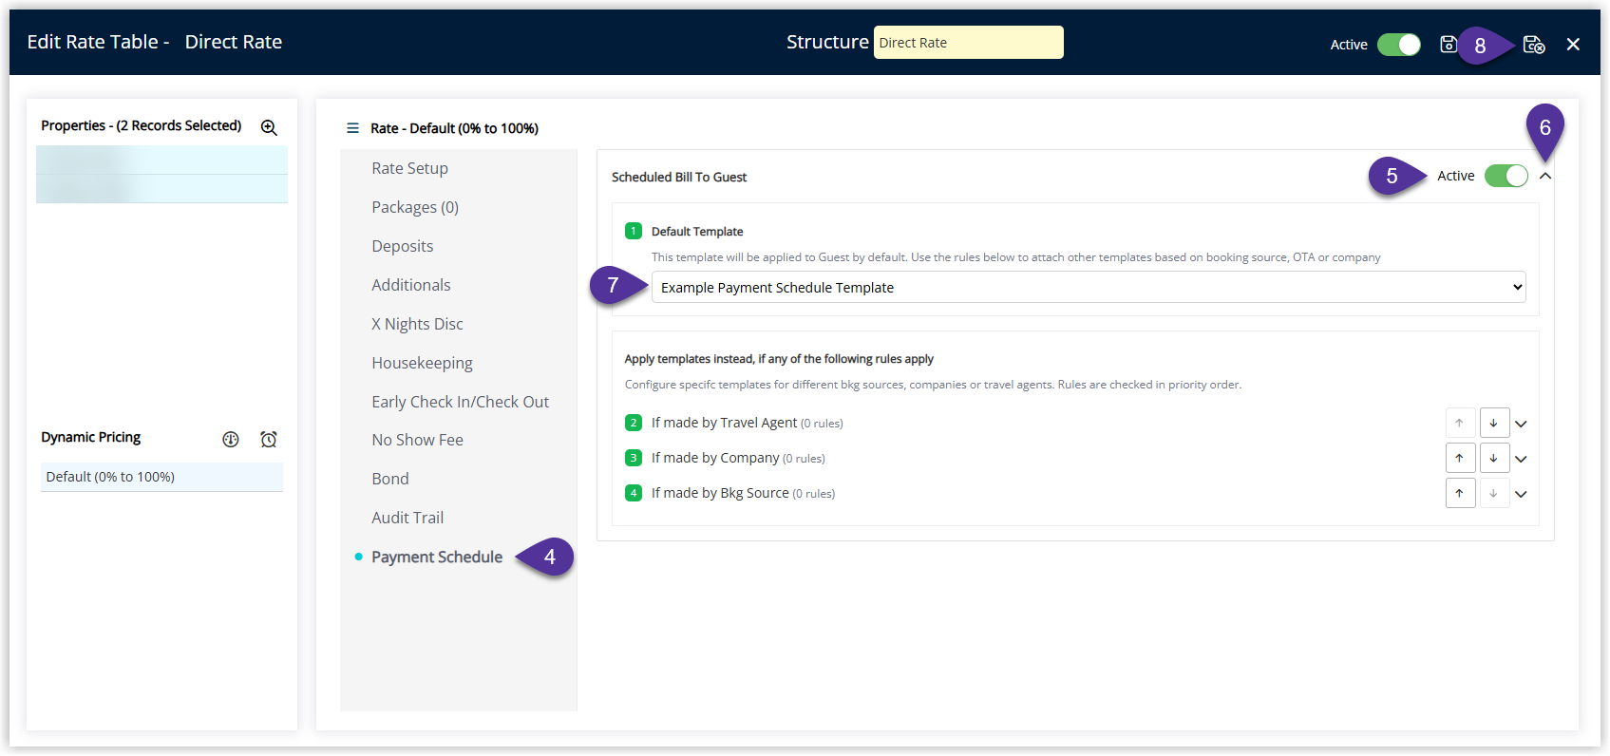Screen dimensions: 1610x756
Task: Toggle Scheduled Bill To Guest Active switch
Action: coord(1506,176)
